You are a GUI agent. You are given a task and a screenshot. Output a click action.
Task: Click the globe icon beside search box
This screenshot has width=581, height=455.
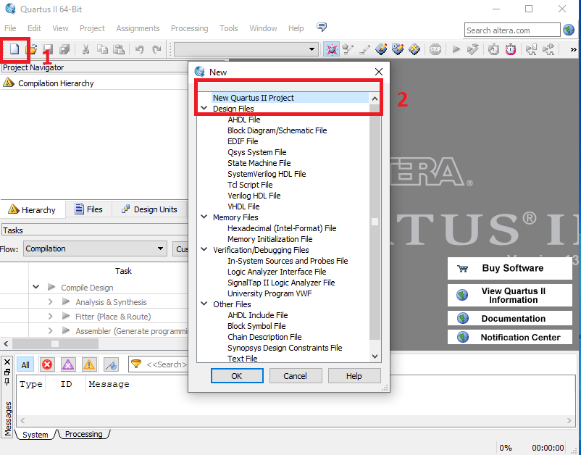tap(569, 30)
